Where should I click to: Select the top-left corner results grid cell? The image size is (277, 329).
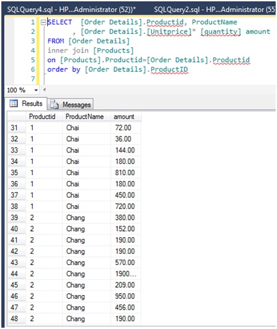pos(17,117)
